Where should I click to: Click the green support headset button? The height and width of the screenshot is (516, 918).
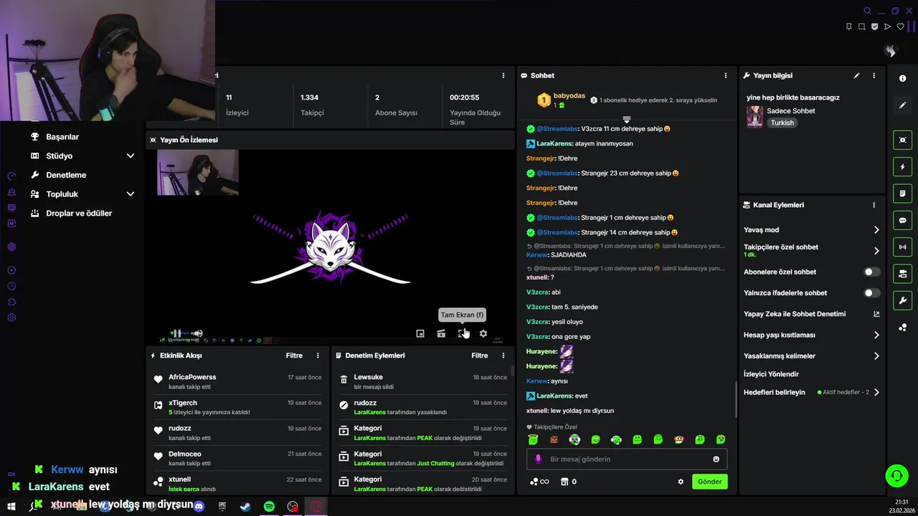point(896,476)
